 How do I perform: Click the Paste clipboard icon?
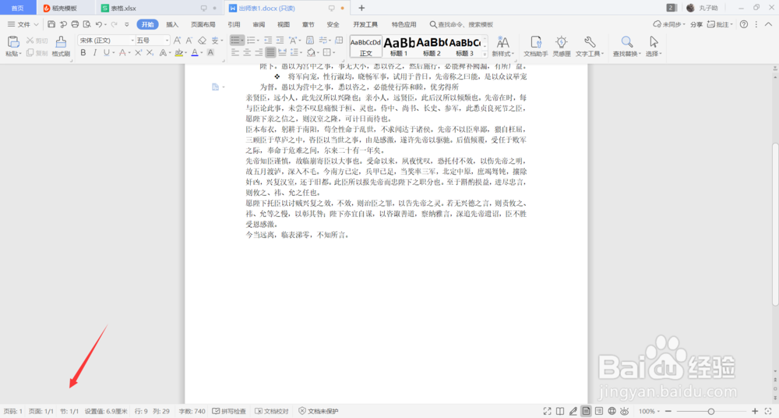pos(13,42)
